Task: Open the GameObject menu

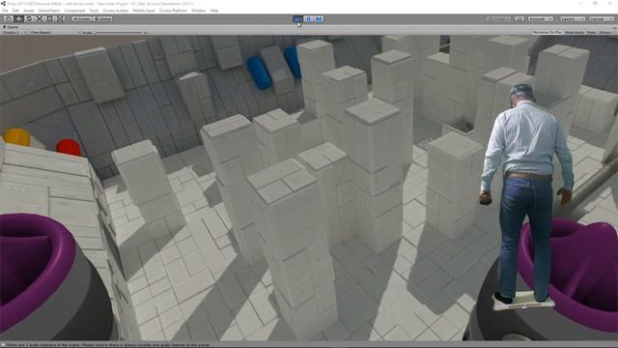Action: pos(49,11)
